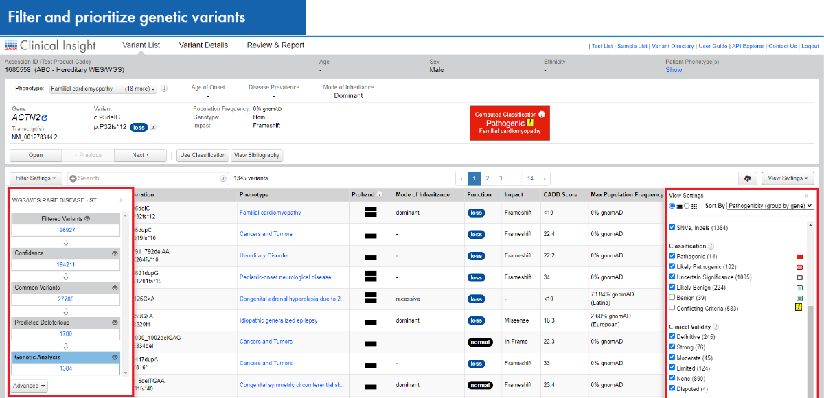Switch to the Variant Details tab
Image resolution: width=824 pixels, height=398 pixels.
click(x=203, y=45)
